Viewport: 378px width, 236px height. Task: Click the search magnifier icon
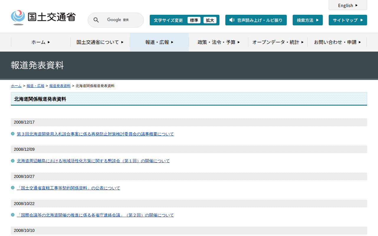pos(96,20)
